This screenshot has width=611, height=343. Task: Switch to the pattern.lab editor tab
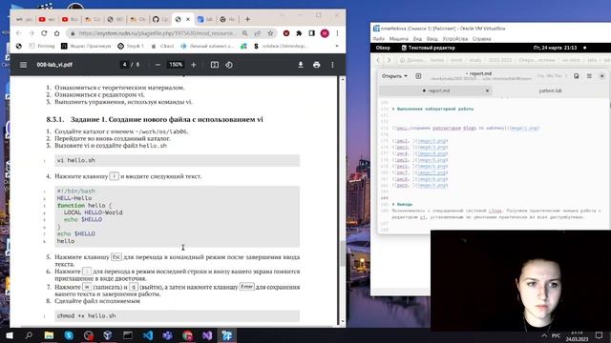pyautogui.click(x=550, y=91)
